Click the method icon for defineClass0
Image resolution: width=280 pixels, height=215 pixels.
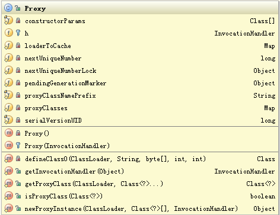coord(8,158)
